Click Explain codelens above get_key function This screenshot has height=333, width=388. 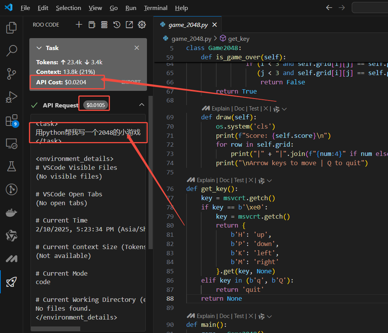tap(207, 180)
